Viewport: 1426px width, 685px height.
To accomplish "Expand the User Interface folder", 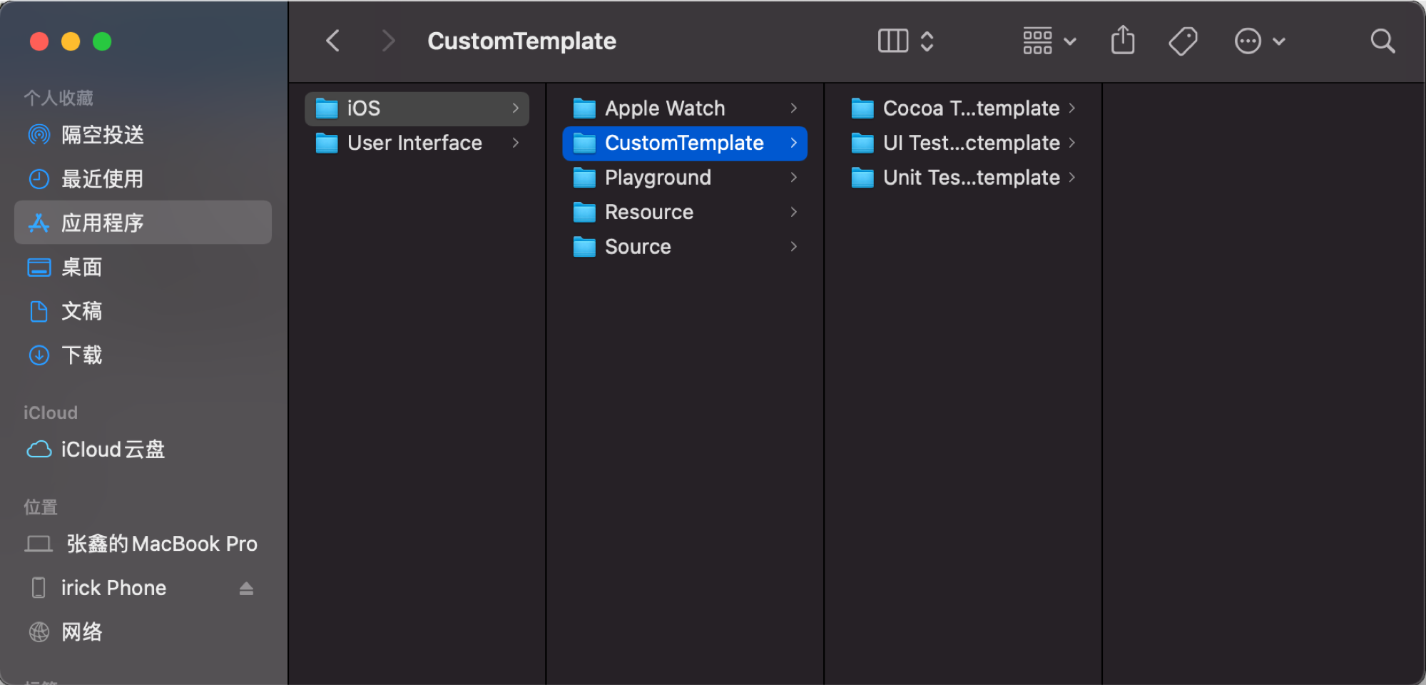I will 515,143.
